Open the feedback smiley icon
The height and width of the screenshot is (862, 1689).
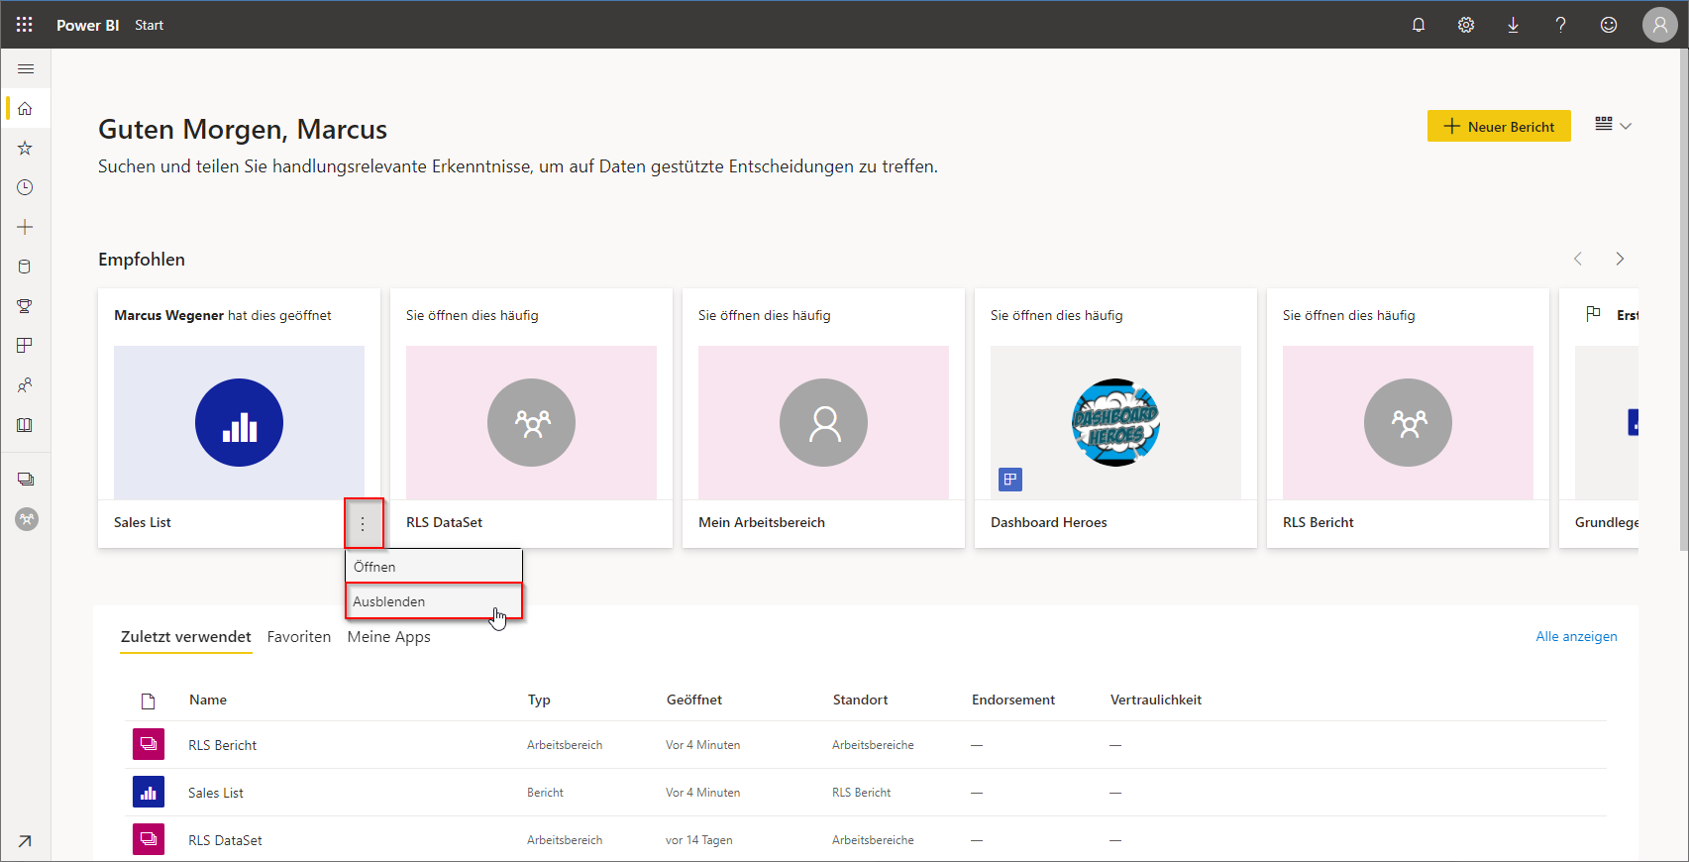(x=1609, y=25)
